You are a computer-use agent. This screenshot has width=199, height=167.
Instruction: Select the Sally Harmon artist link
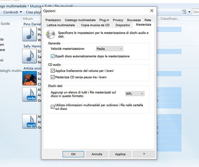coord(32,46)
